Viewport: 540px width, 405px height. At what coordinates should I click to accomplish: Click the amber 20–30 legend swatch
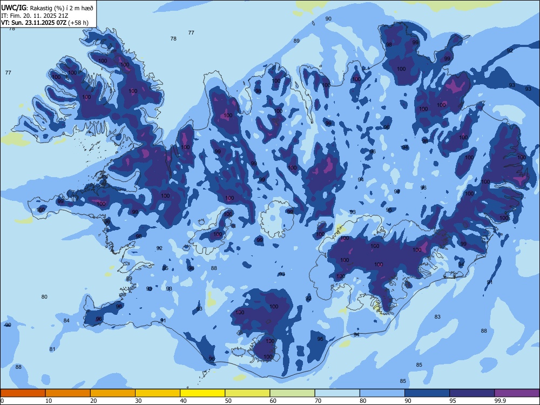(113, 393)
